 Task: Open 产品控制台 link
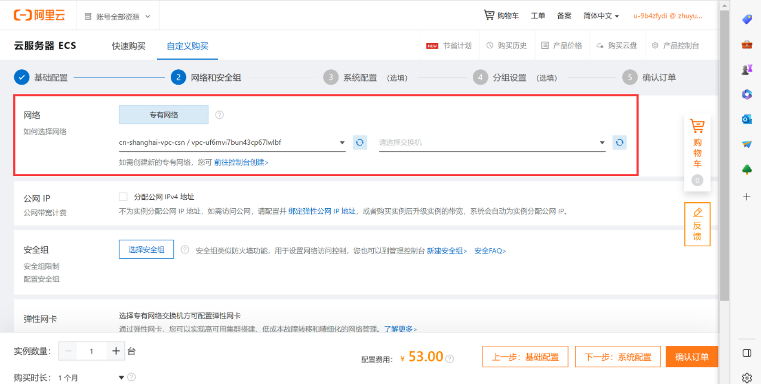[675, 45]
